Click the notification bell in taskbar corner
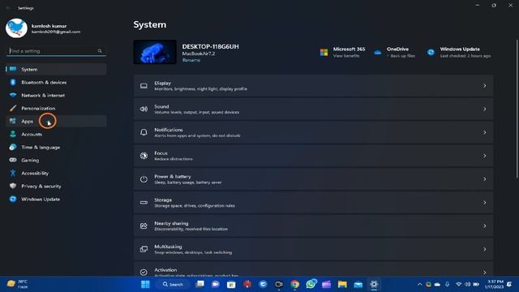The image size is (519, 292). (x=509, y=284)
